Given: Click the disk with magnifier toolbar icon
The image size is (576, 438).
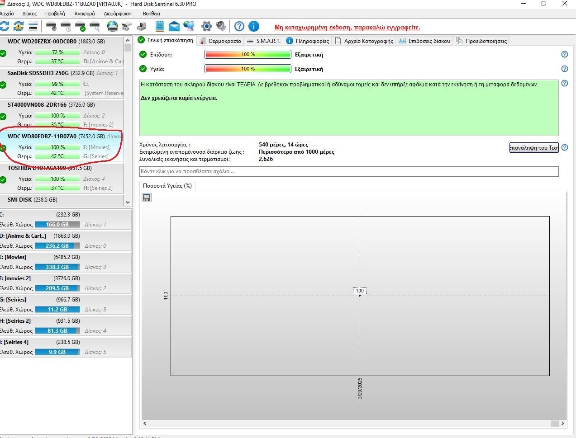Looking at the screenshot, I should click(x=95, y=26).
